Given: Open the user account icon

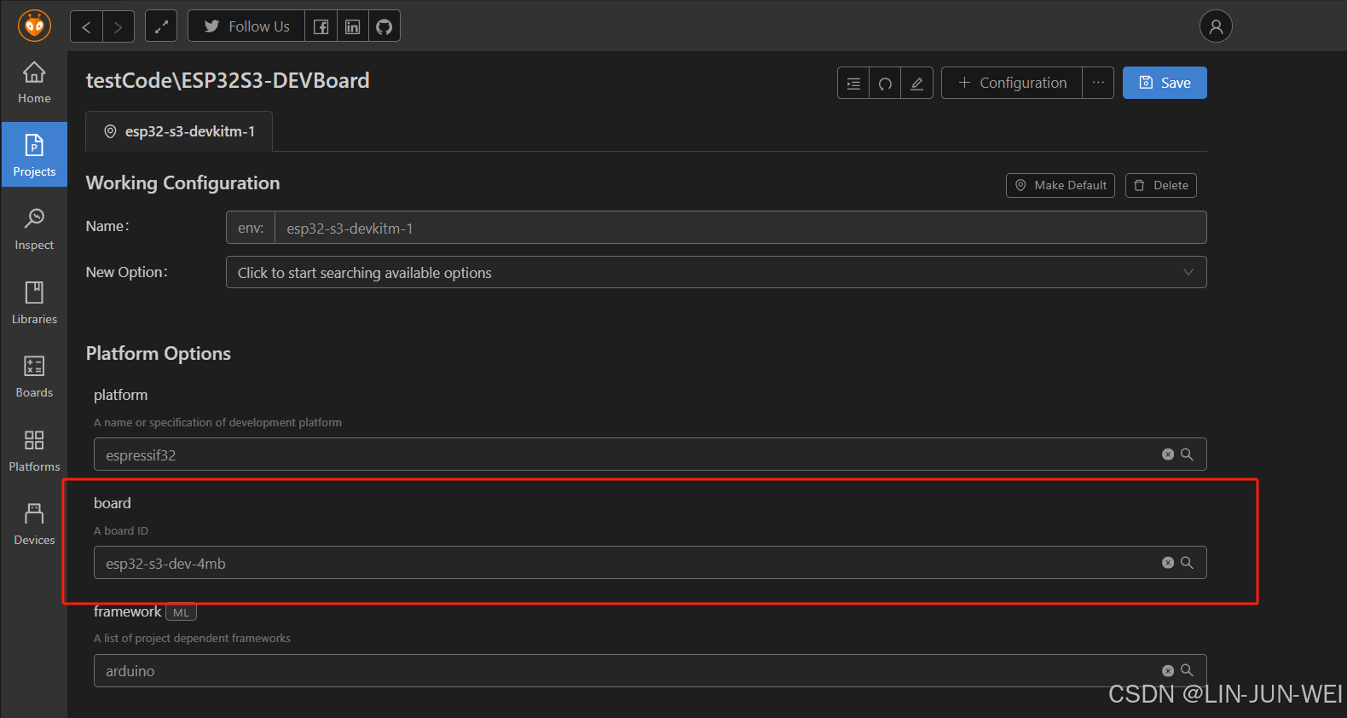Looking at the screenshot, I should (1216, 26).
